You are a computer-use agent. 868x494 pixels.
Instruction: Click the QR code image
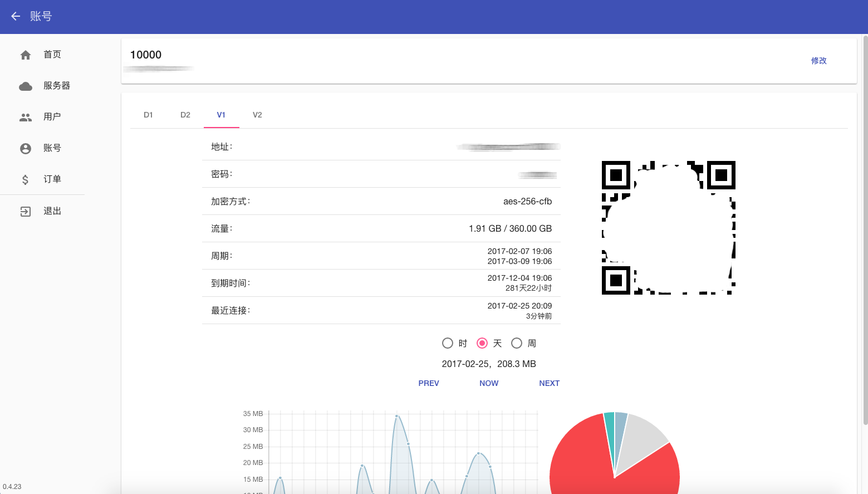[x=669, y=228]
